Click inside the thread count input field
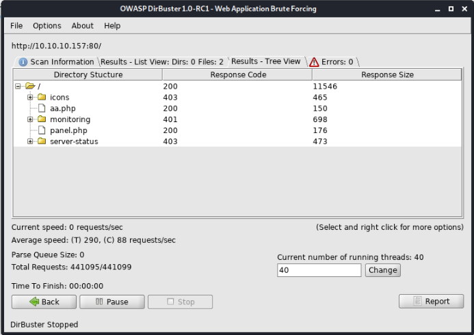Image resolution: width=474 pixels, height=335 pixels. click(x=319, y=270)
